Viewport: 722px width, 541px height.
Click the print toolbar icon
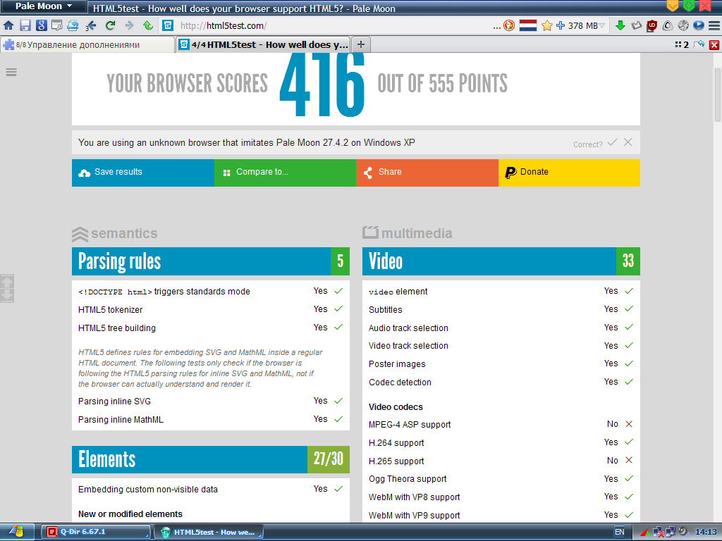click(73, 25)
